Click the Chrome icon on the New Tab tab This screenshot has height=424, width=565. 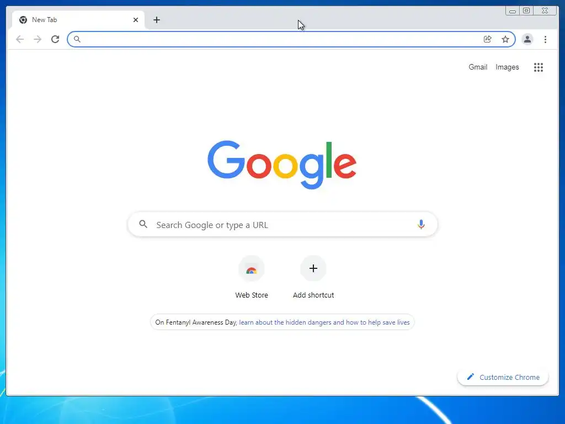pyautogui.click(x=23, y=20)
